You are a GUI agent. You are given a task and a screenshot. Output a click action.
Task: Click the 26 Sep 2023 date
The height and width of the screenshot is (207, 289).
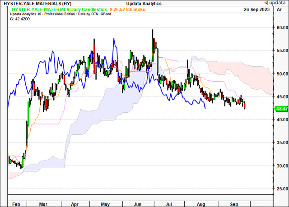tap(257, 9)
